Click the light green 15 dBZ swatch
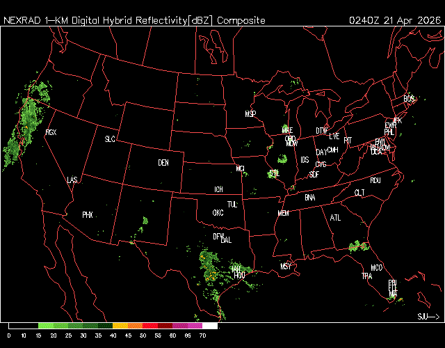This screenshot has width=445, height=348. 45,326
